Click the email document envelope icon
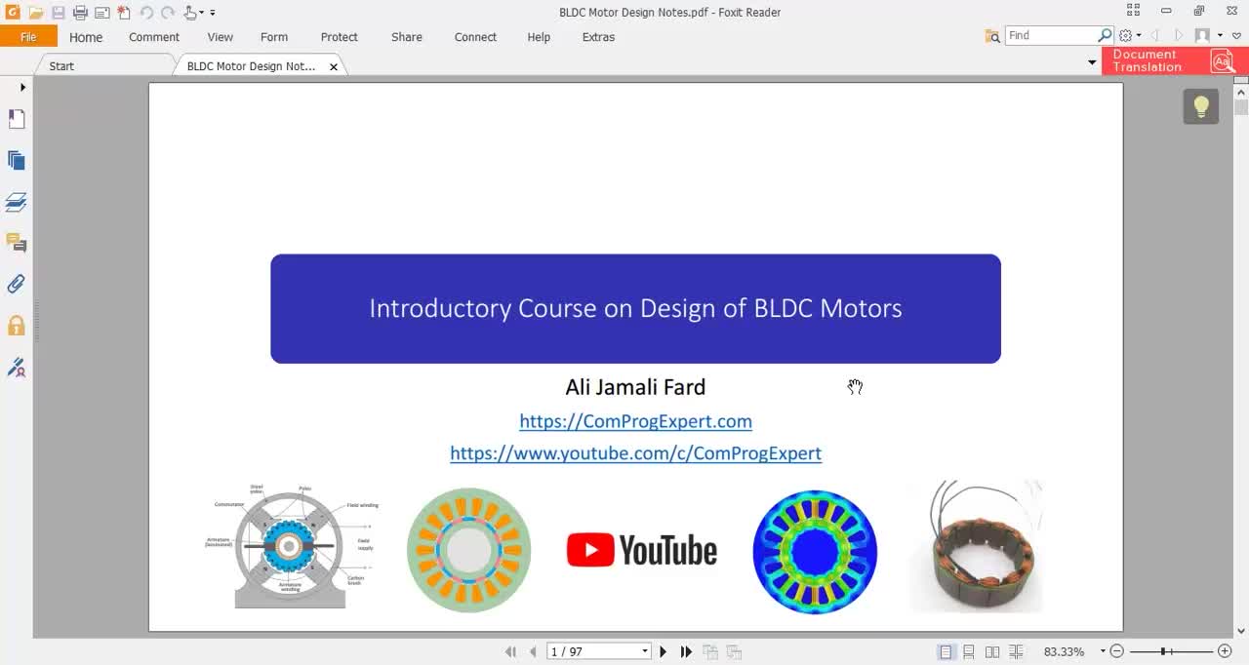1249x665 pixels. (x=101, y=13)
